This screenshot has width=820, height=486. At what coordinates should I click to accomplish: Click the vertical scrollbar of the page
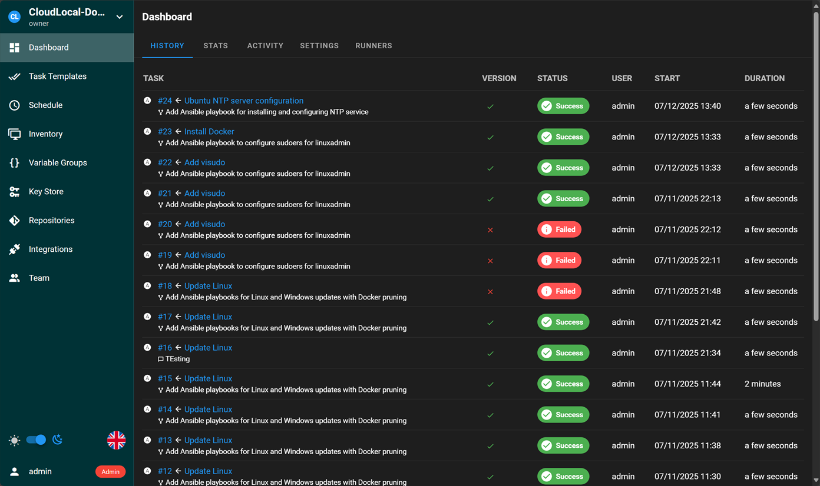(816, 165)
